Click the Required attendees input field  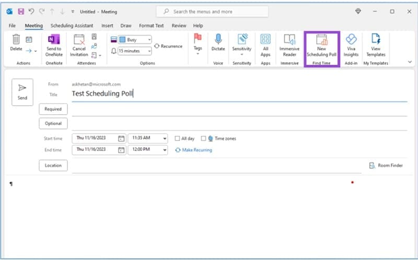239,109
